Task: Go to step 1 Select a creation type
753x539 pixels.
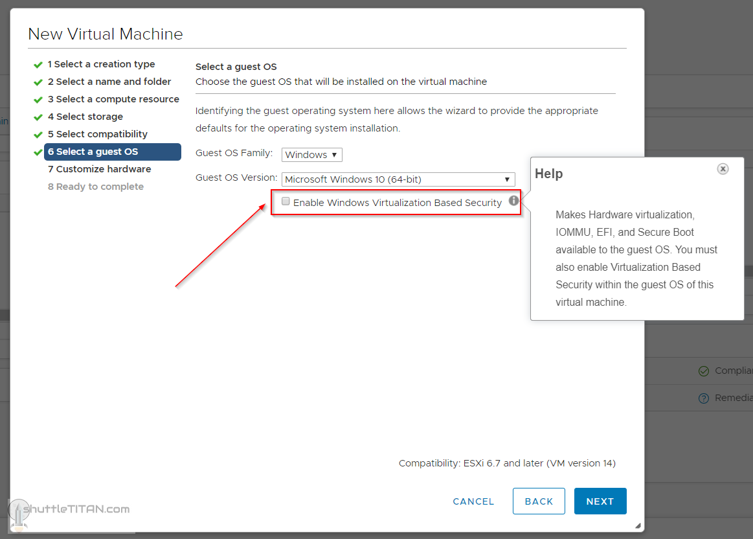Action: pos(101,64)
